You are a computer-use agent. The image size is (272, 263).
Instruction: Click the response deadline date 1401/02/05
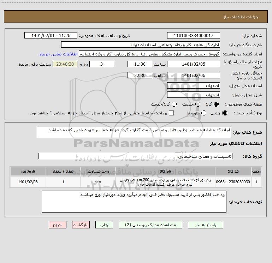[x=194, y=64]
